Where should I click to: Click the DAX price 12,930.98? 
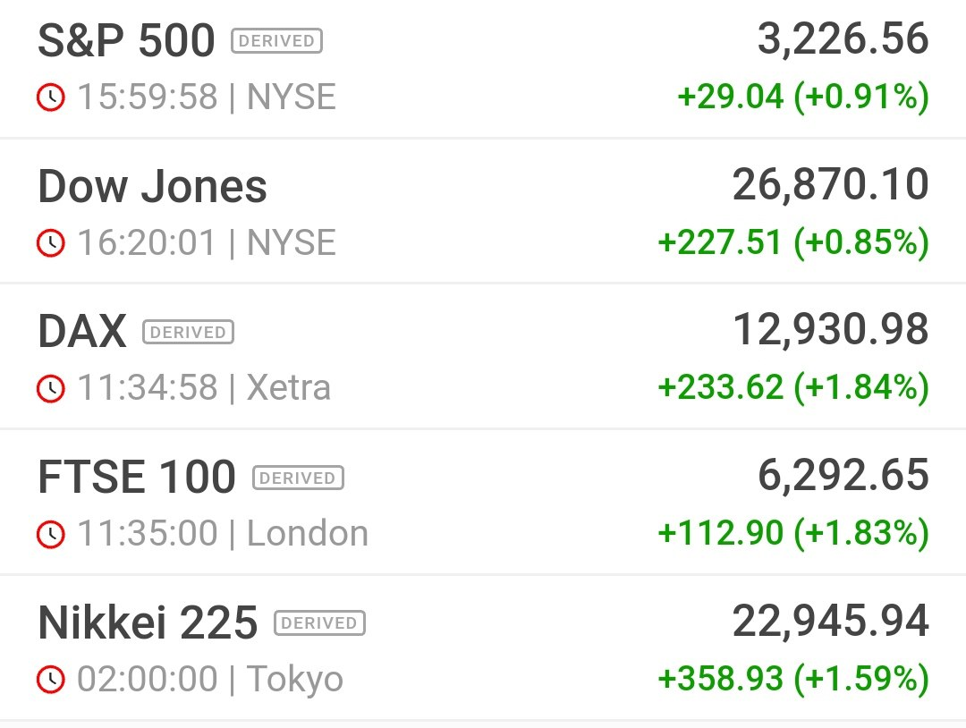[x=830, y=329]
